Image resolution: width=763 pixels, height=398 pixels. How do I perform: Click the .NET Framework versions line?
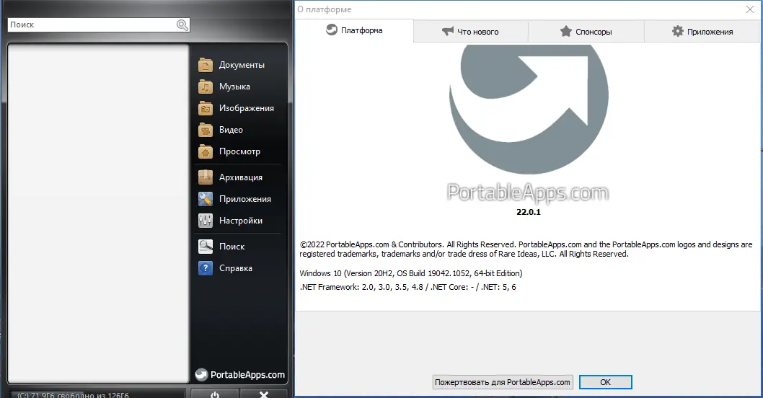407,287
